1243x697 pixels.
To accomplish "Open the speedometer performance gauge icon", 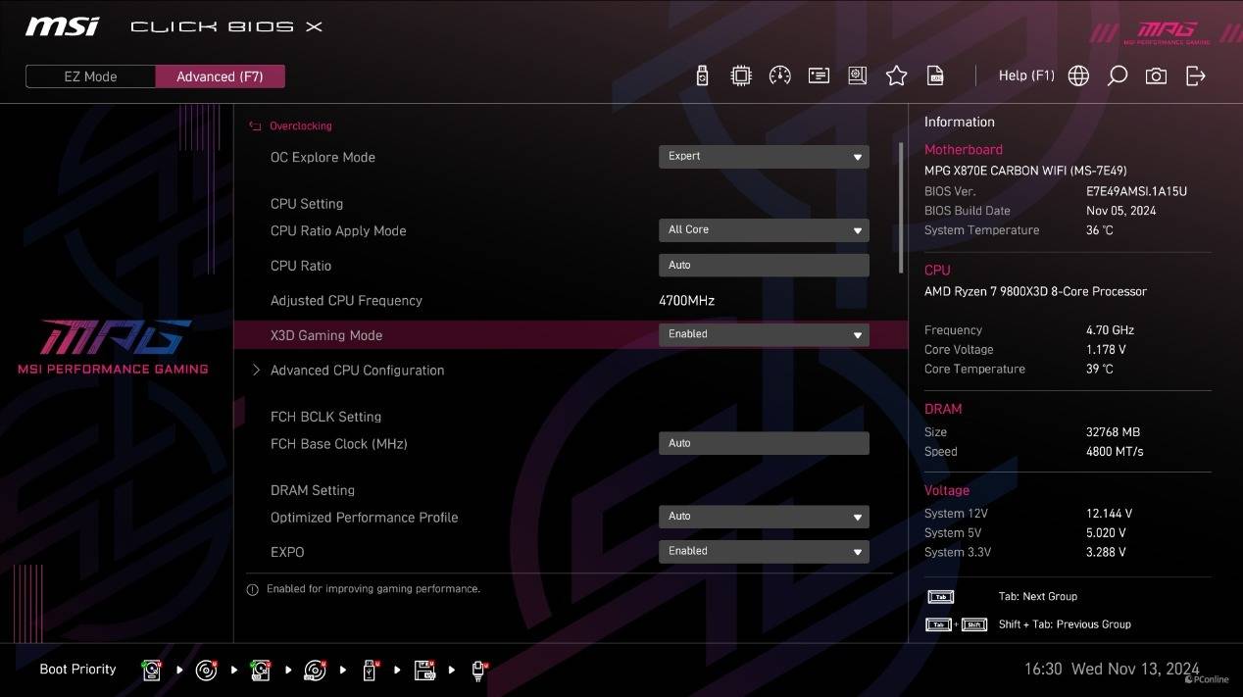I will coord(780,76).
